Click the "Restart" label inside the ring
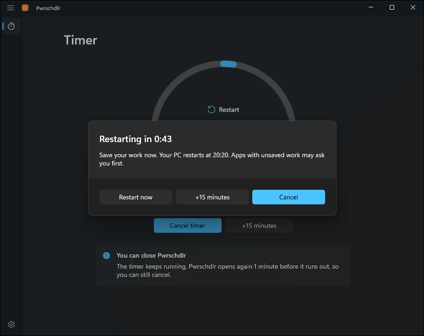Image resolution: width=424 pixels, height=336 pixels. [x=229, y=110]
